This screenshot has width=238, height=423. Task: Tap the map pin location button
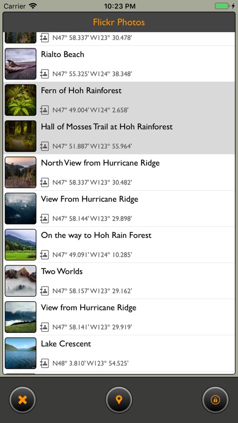pyautogui.click(x=119, y=400)
